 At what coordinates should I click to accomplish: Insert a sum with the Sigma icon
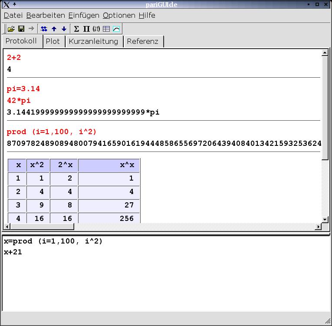[x=76, y=29]
